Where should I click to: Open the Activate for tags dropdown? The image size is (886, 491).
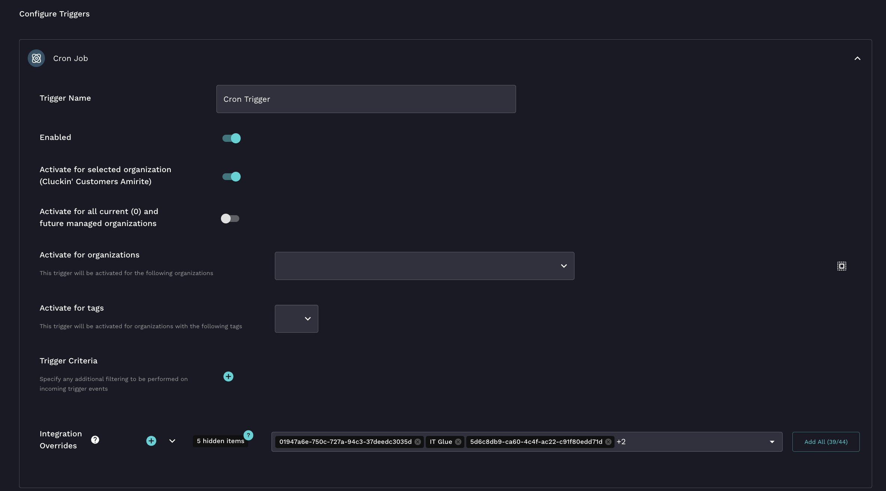(x=296, y=319)
